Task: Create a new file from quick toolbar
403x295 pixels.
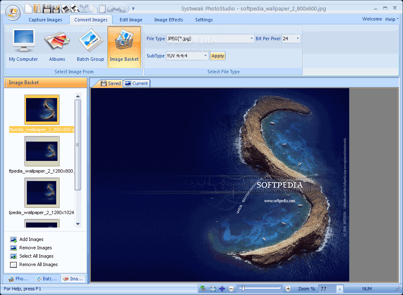Action: pos(28,9)
